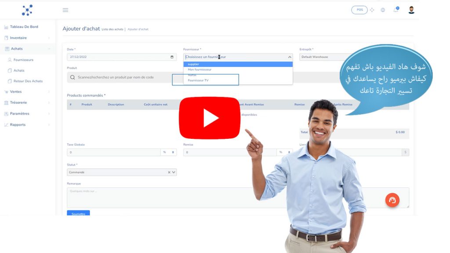450x253 pixels.
Task: Click the fullscreen arrows icon
Action: pyautogui.click(x=372, y=10)
